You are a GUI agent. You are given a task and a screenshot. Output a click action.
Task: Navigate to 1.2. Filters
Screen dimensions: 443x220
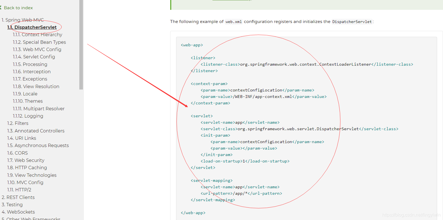pos(18,123)
